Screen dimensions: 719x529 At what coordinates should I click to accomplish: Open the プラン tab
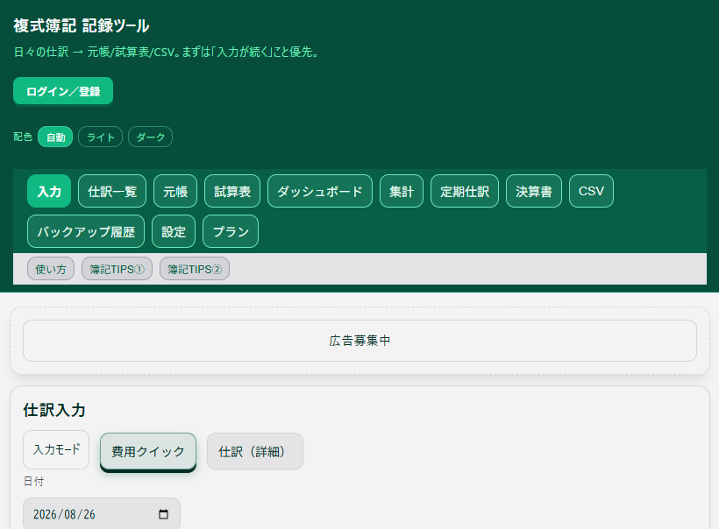tap(231, 231)
